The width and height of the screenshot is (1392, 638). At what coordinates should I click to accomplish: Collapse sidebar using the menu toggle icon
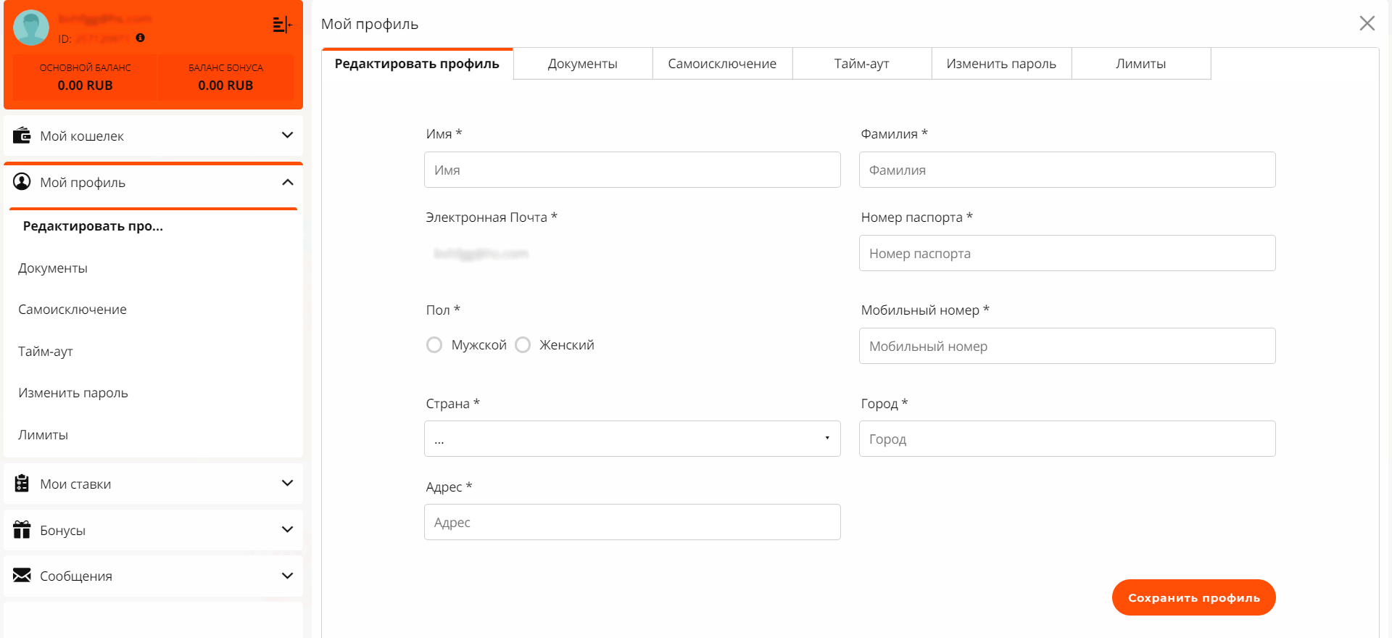pyautogui.click(x=282, y=25)
